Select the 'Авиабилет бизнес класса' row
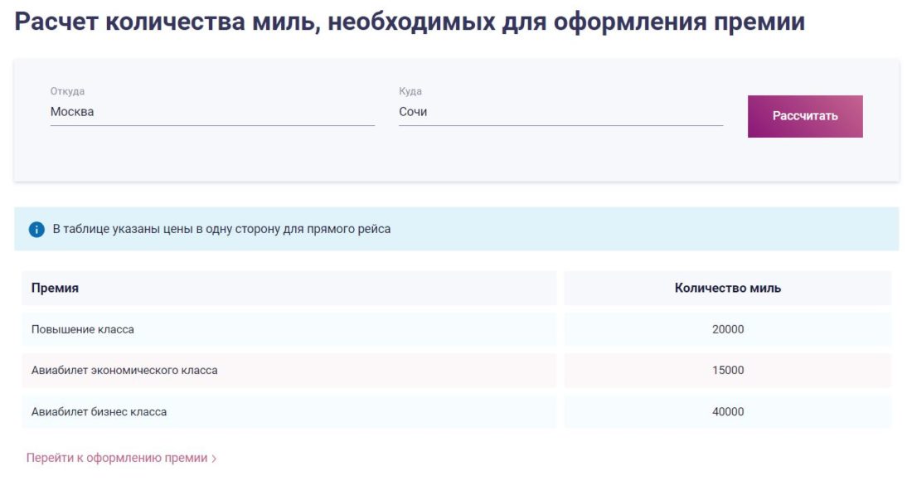912x481 pixels. (x=290, y=411)
